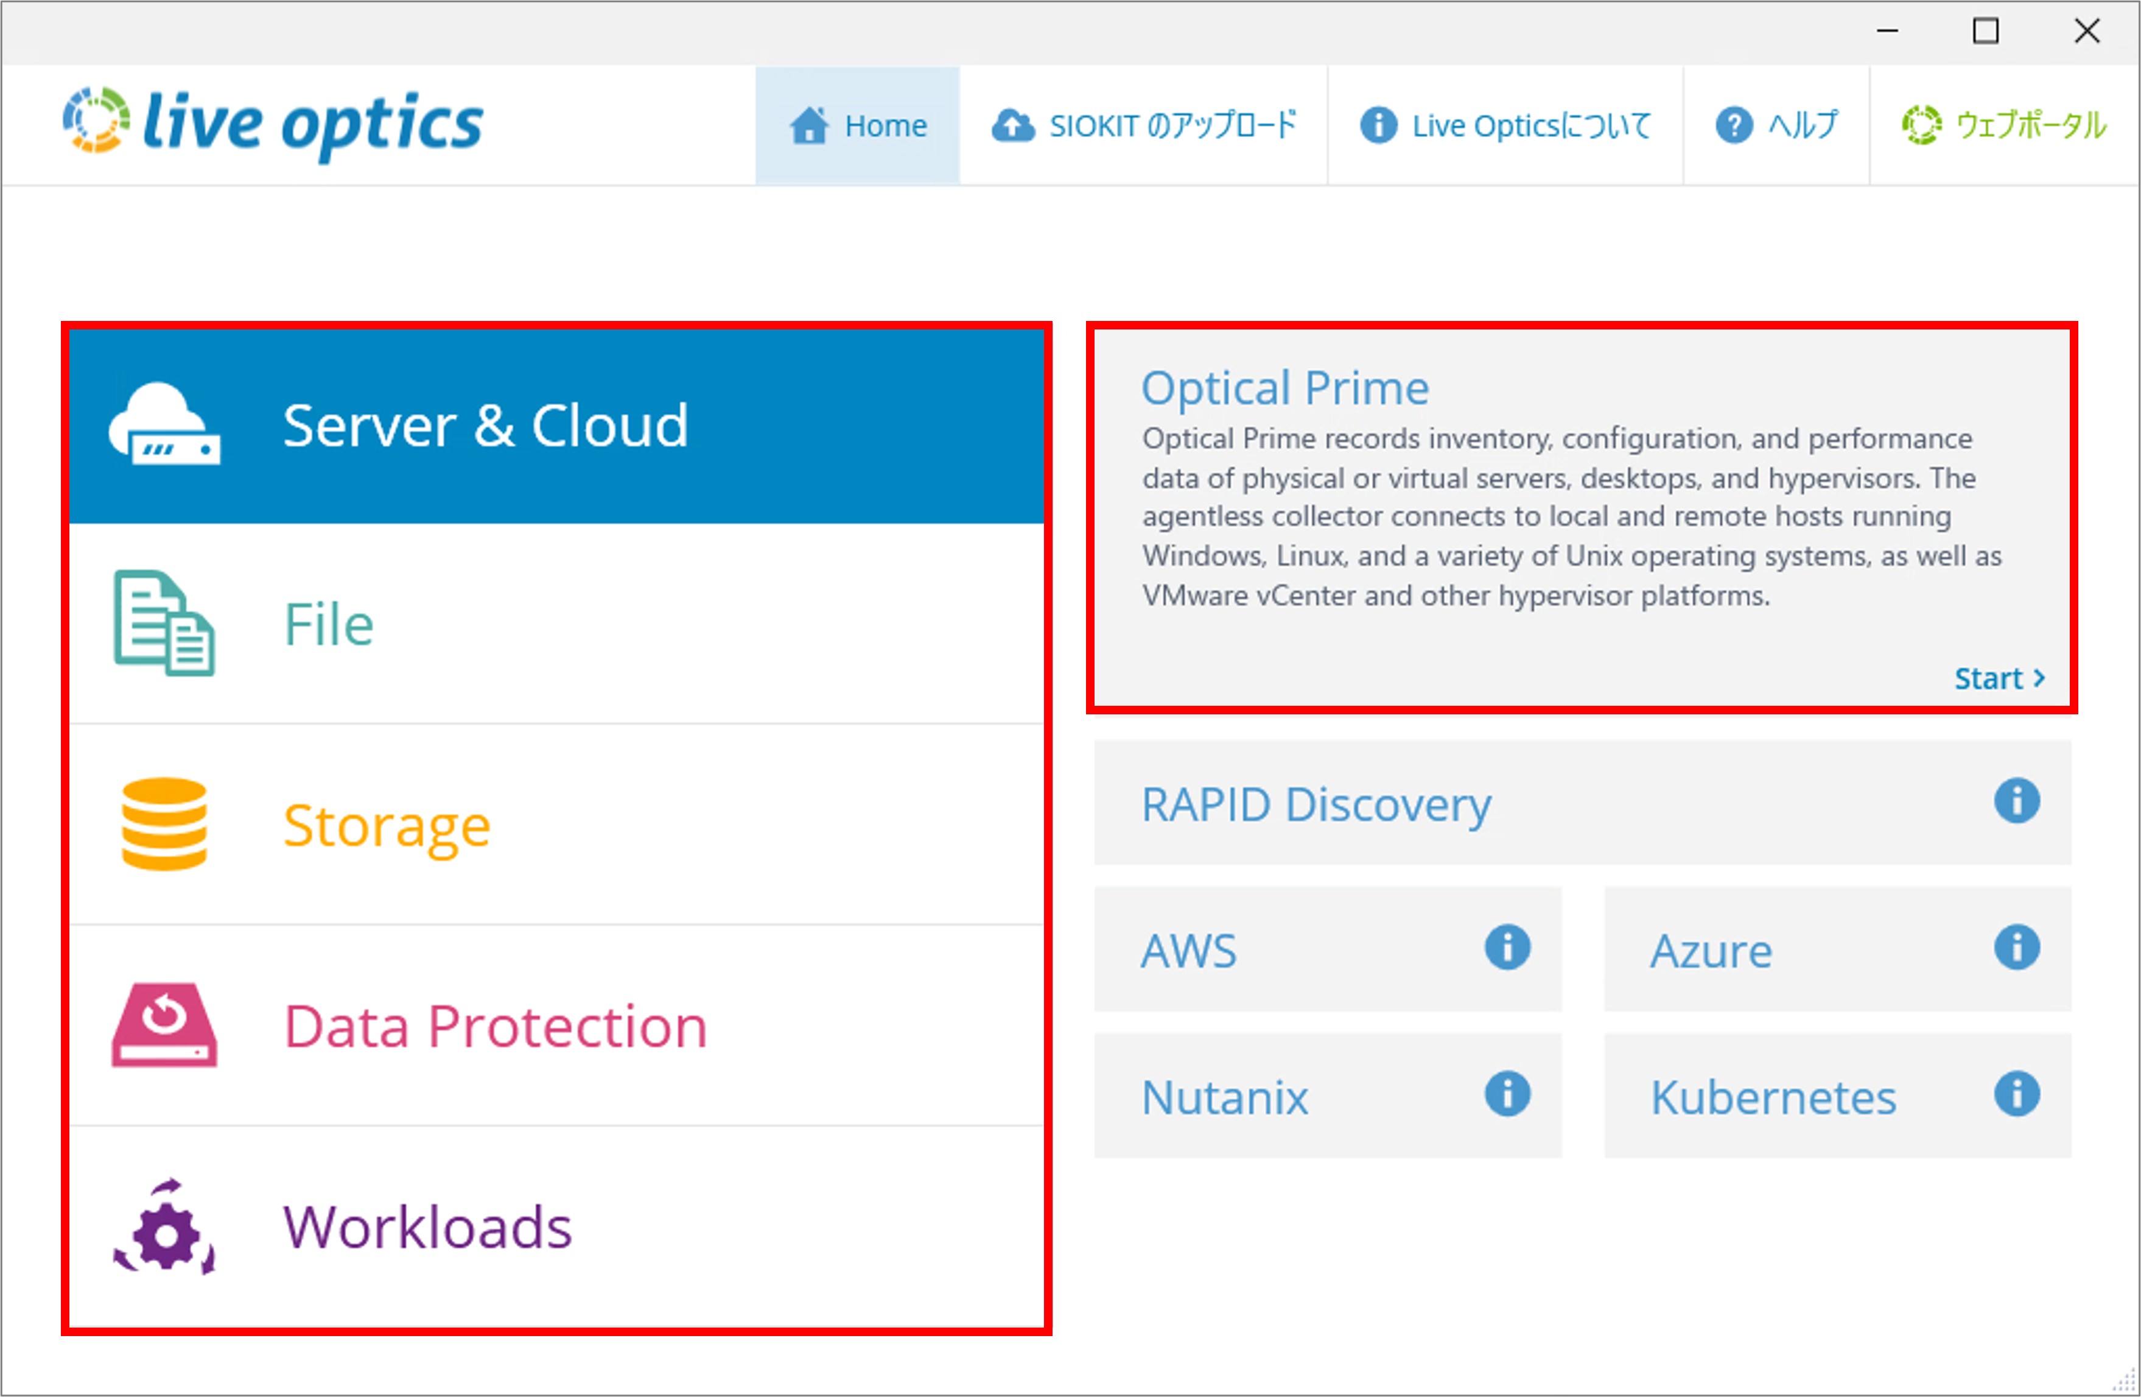Minimize the Live Optics window
The width and height of the screenshot is (2141, 1397).
(1887, 32)
